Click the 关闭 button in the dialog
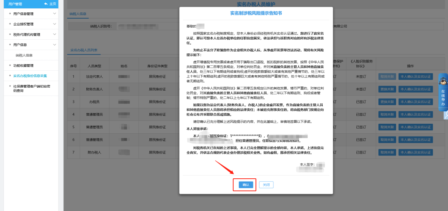The width and height of the screenshot is (448, 211). [266, 185]
